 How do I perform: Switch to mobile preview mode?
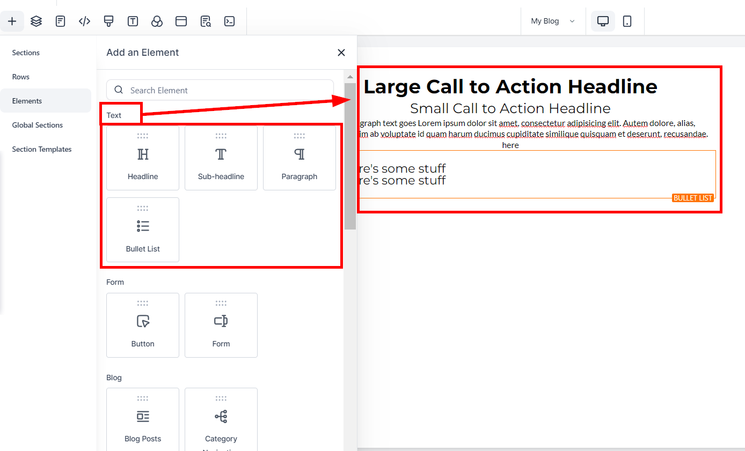pyautogui.click(x=627, y=21)
